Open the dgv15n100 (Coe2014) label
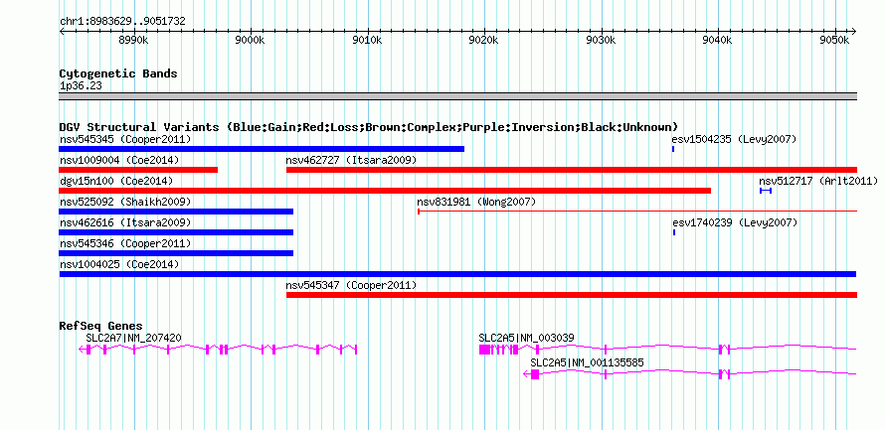Image resolution: width=885 pixels, height=430 pixels. (x=116, y=181)
